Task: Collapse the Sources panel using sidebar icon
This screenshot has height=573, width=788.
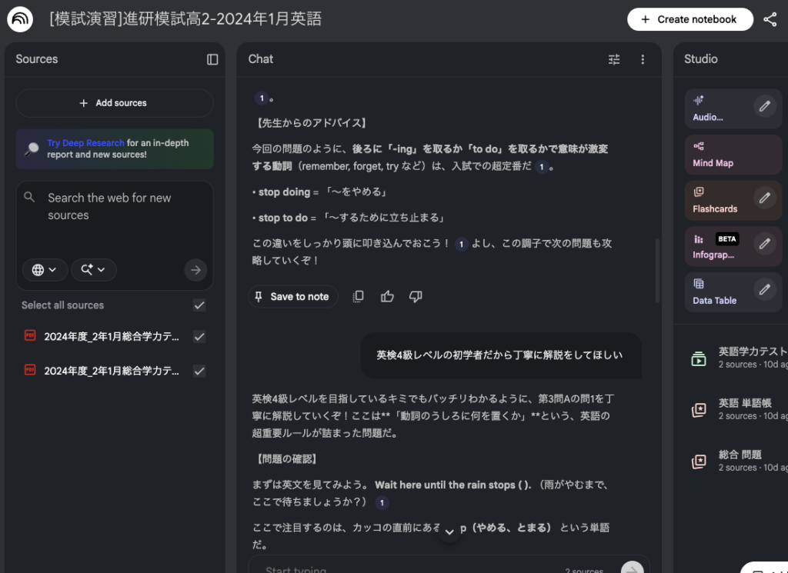Action: click(x=212, y=59)
